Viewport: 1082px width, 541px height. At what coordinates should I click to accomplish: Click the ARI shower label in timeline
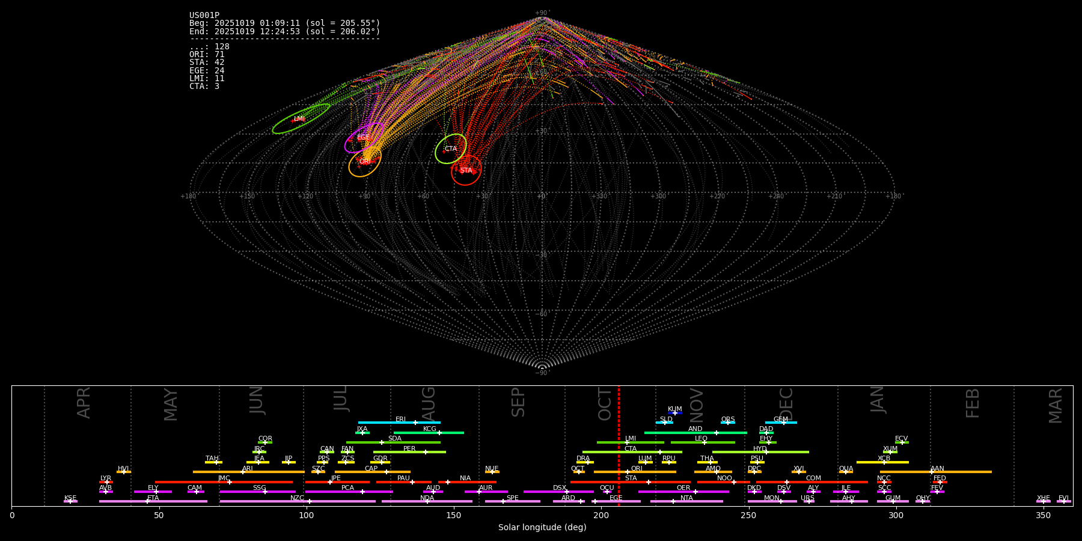click(248, 468)
